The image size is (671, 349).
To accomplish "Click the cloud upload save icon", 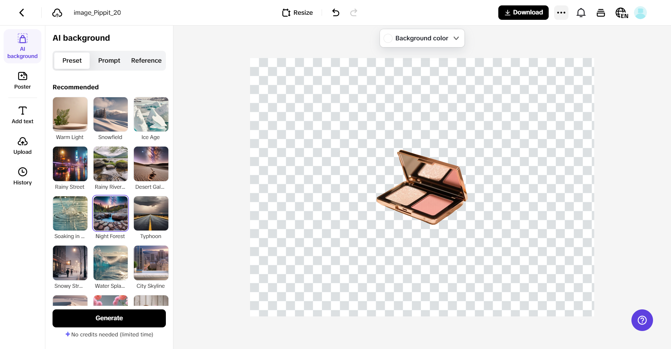I will [57, 13].
